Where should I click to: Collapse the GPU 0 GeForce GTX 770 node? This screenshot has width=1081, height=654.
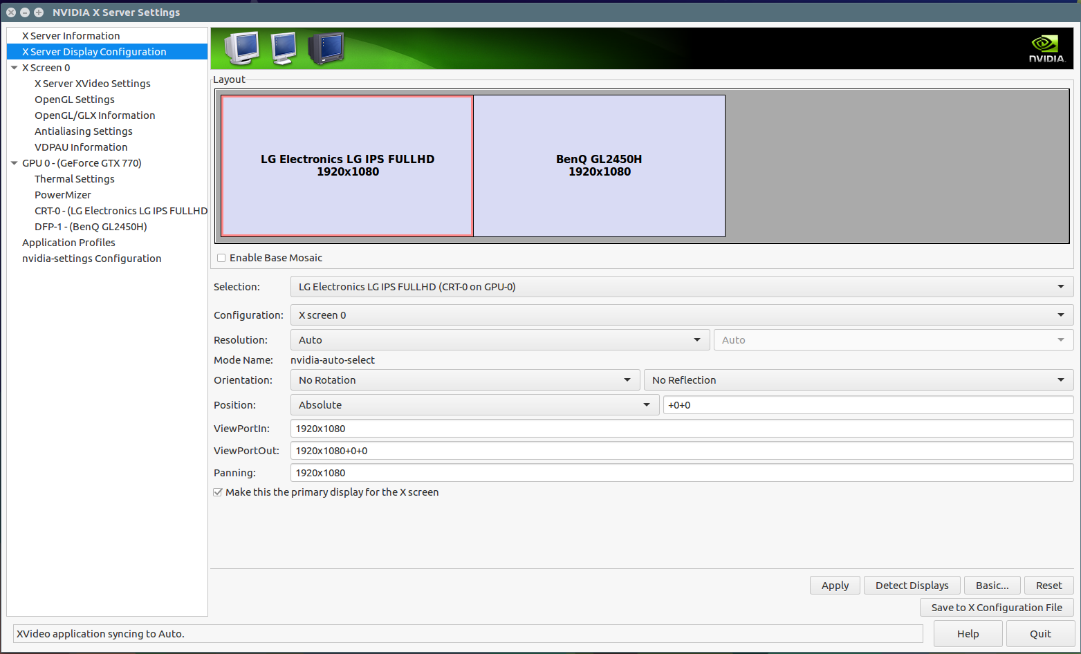[x=15, y=163]
